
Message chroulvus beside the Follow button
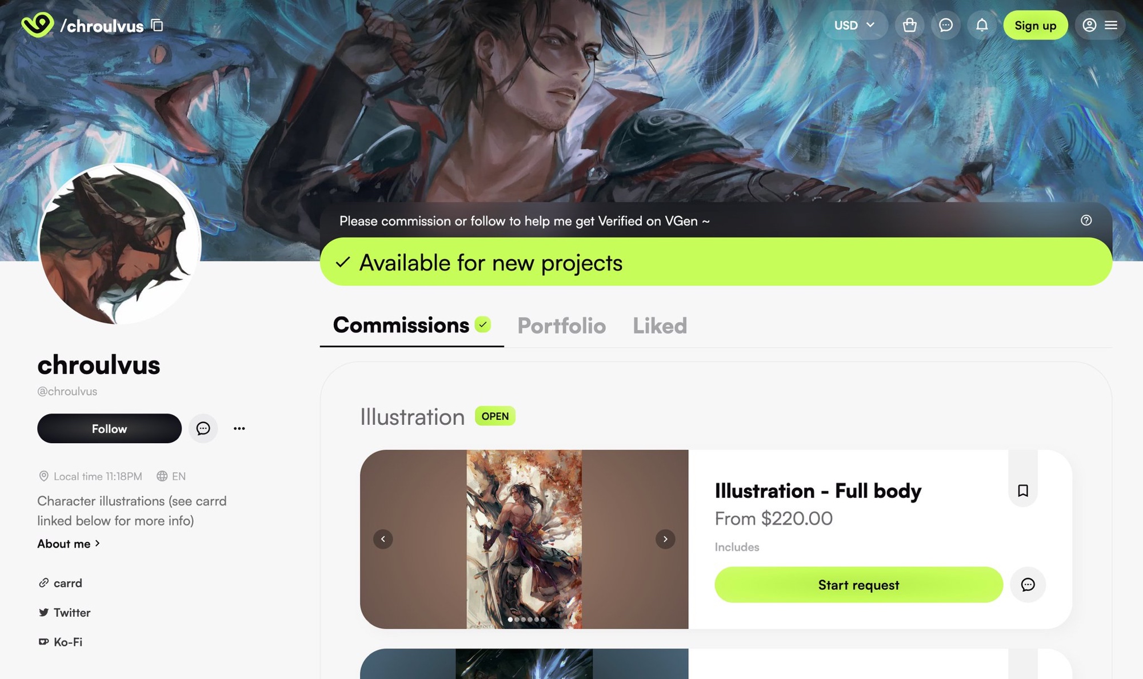pyautogui.click(x=203, y=428)
